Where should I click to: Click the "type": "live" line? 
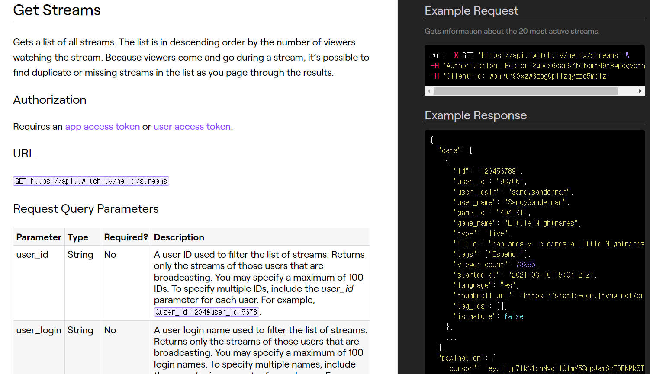[x=482, y=233]
